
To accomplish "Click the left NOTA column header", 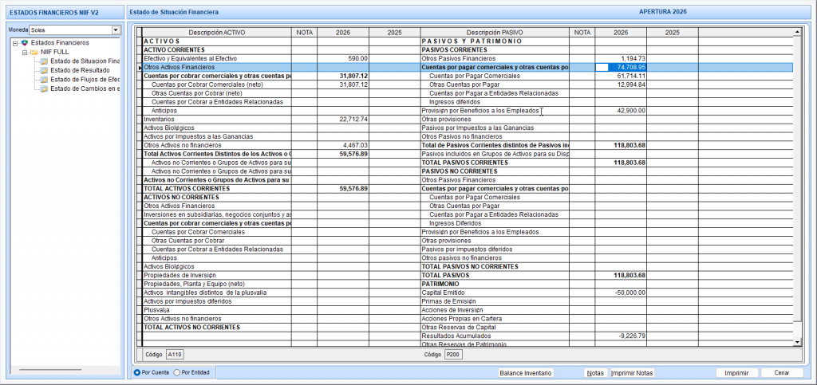I will point(304,32).
